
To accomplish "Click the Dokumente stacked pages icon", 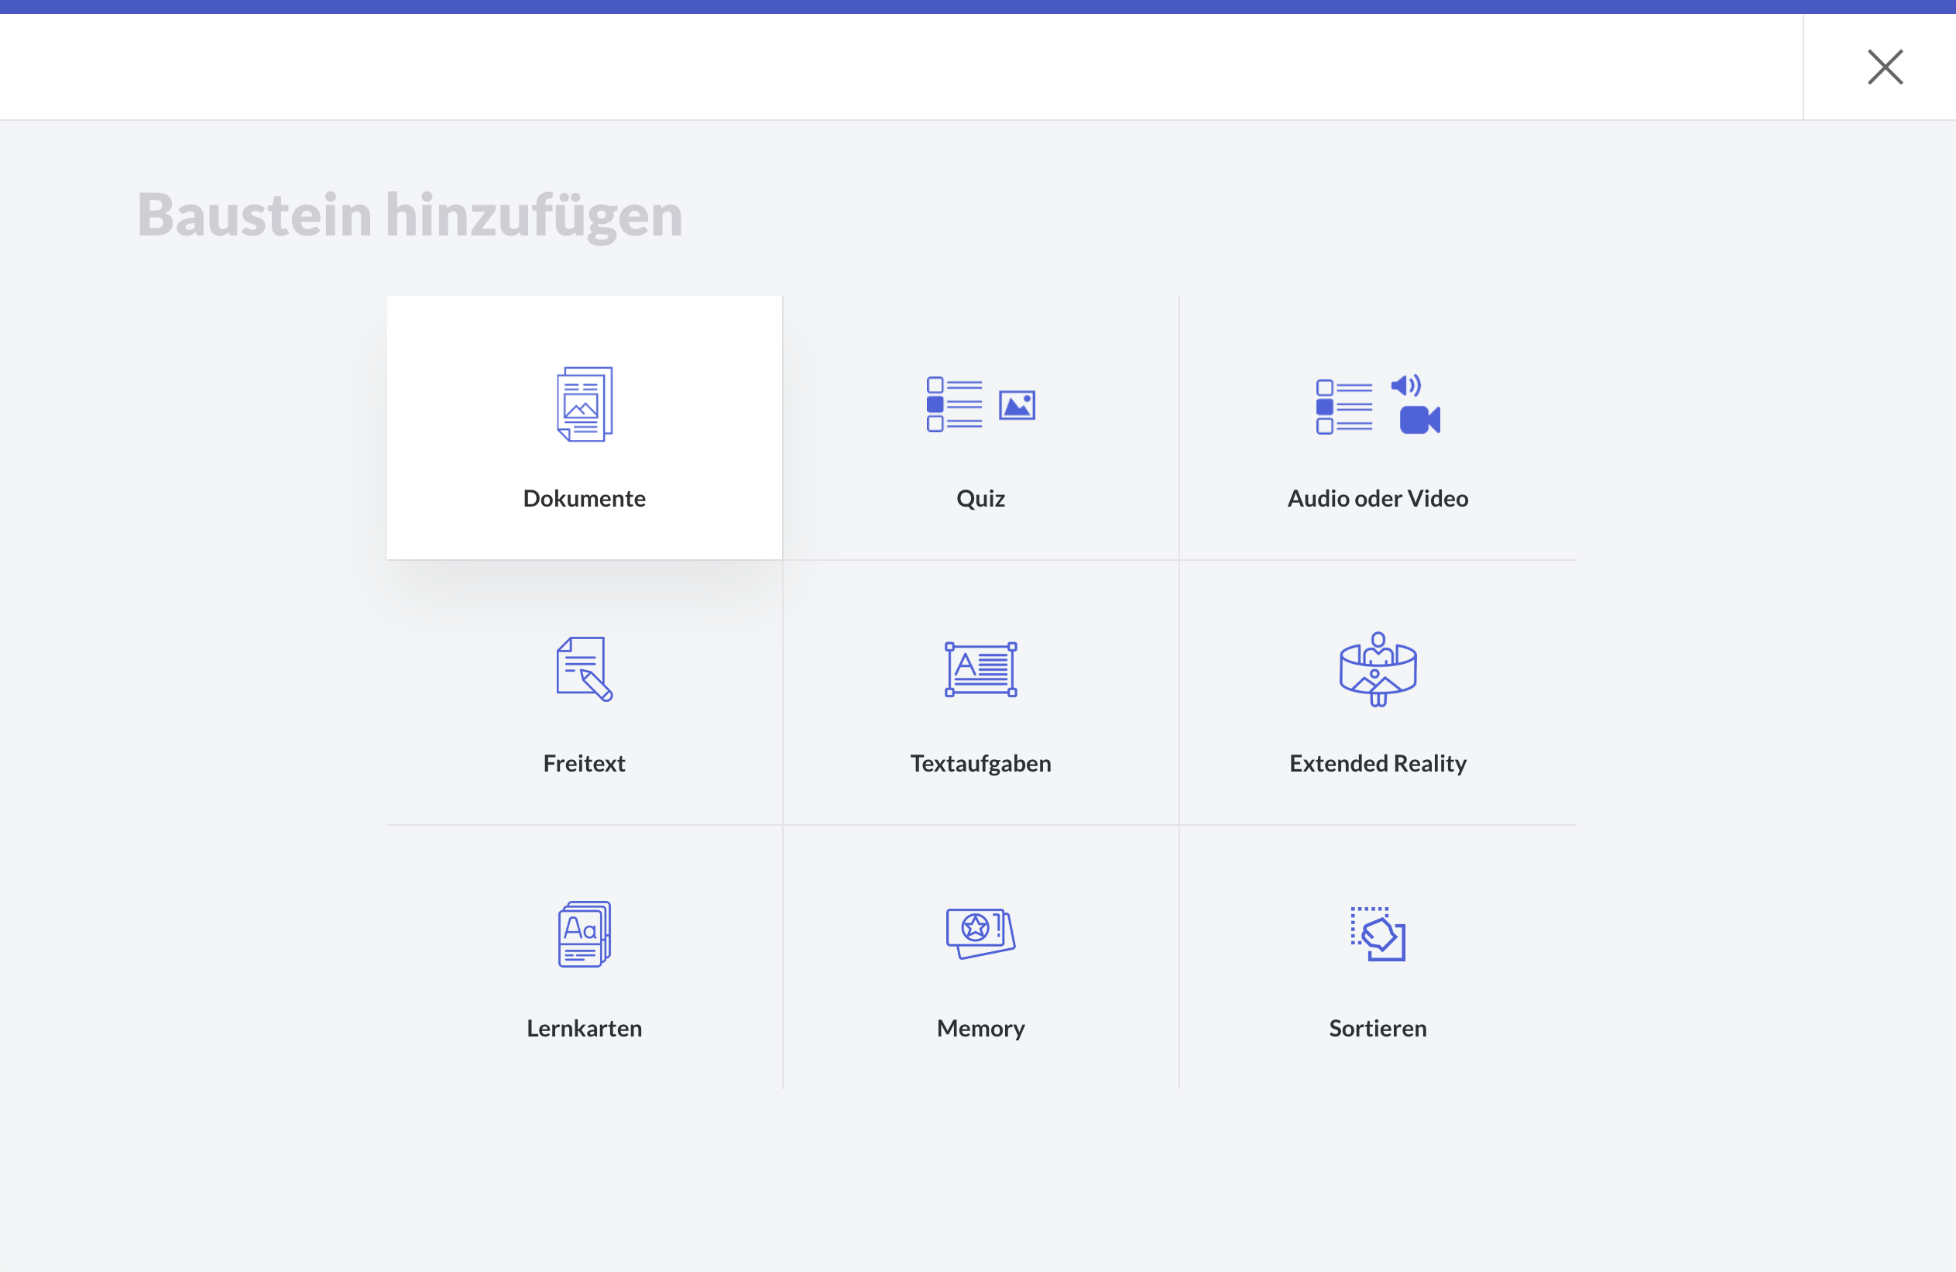I will click(585, 404).
